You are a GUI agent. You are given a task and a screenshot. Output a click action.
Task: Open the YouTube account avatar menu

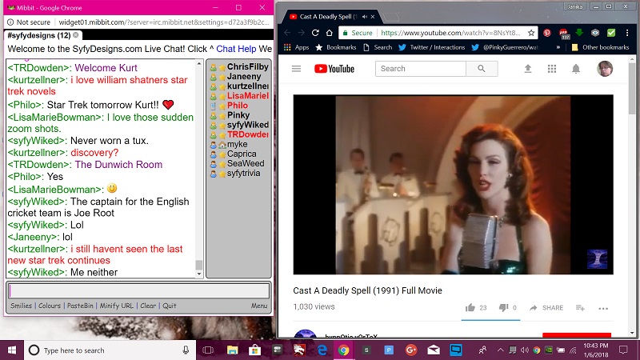tap(605, 69)
